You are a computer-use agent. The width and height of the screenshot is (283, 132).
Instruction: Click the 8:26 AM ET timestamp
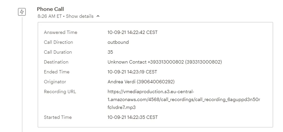click(49, 16)
